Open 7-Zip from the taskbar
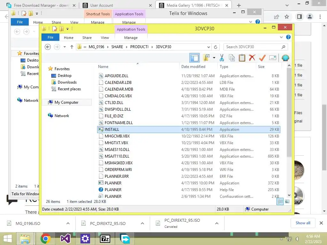Image resolution: width=327 pixels, height=245 pixels. pyautogui.click(x=105, y=239)
